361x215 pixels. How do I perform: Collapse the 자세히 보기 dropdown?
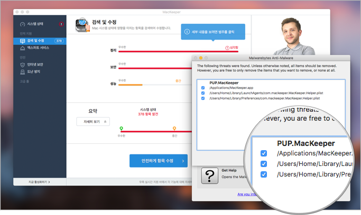click(x=93, y=122)
